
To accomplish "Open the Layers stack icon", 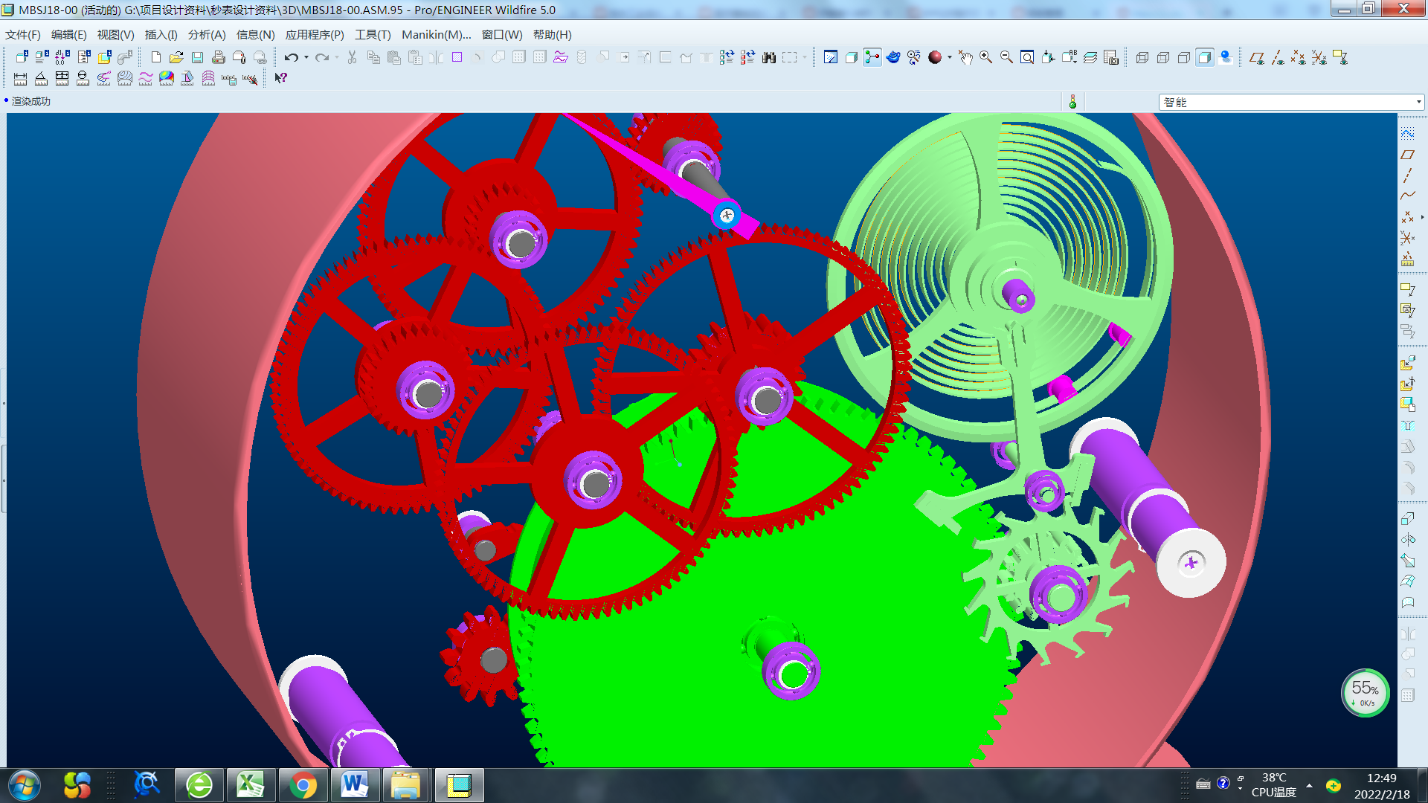I will click(x=1090, y=57).
